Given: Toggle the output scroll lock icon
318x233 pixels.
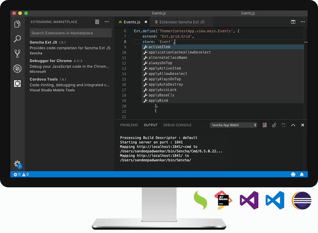Looking at the screenshot, I should (x=274, y=125).
